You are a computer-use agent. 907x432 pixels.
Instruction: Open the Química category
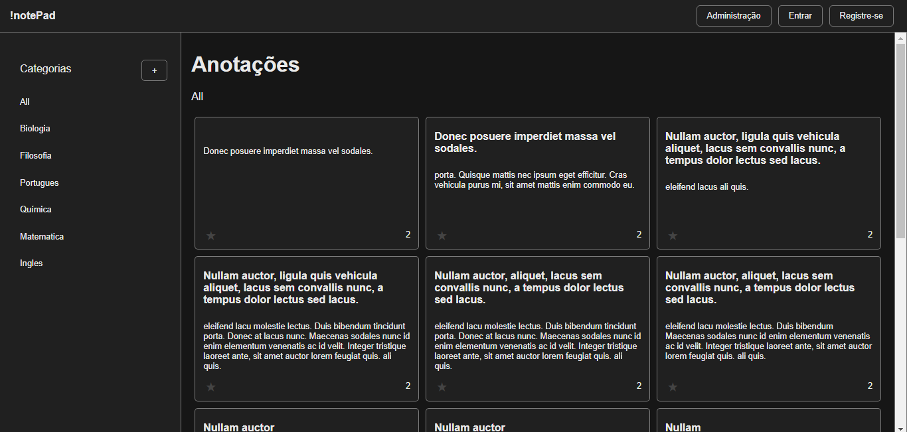click(x=36, y=210)
